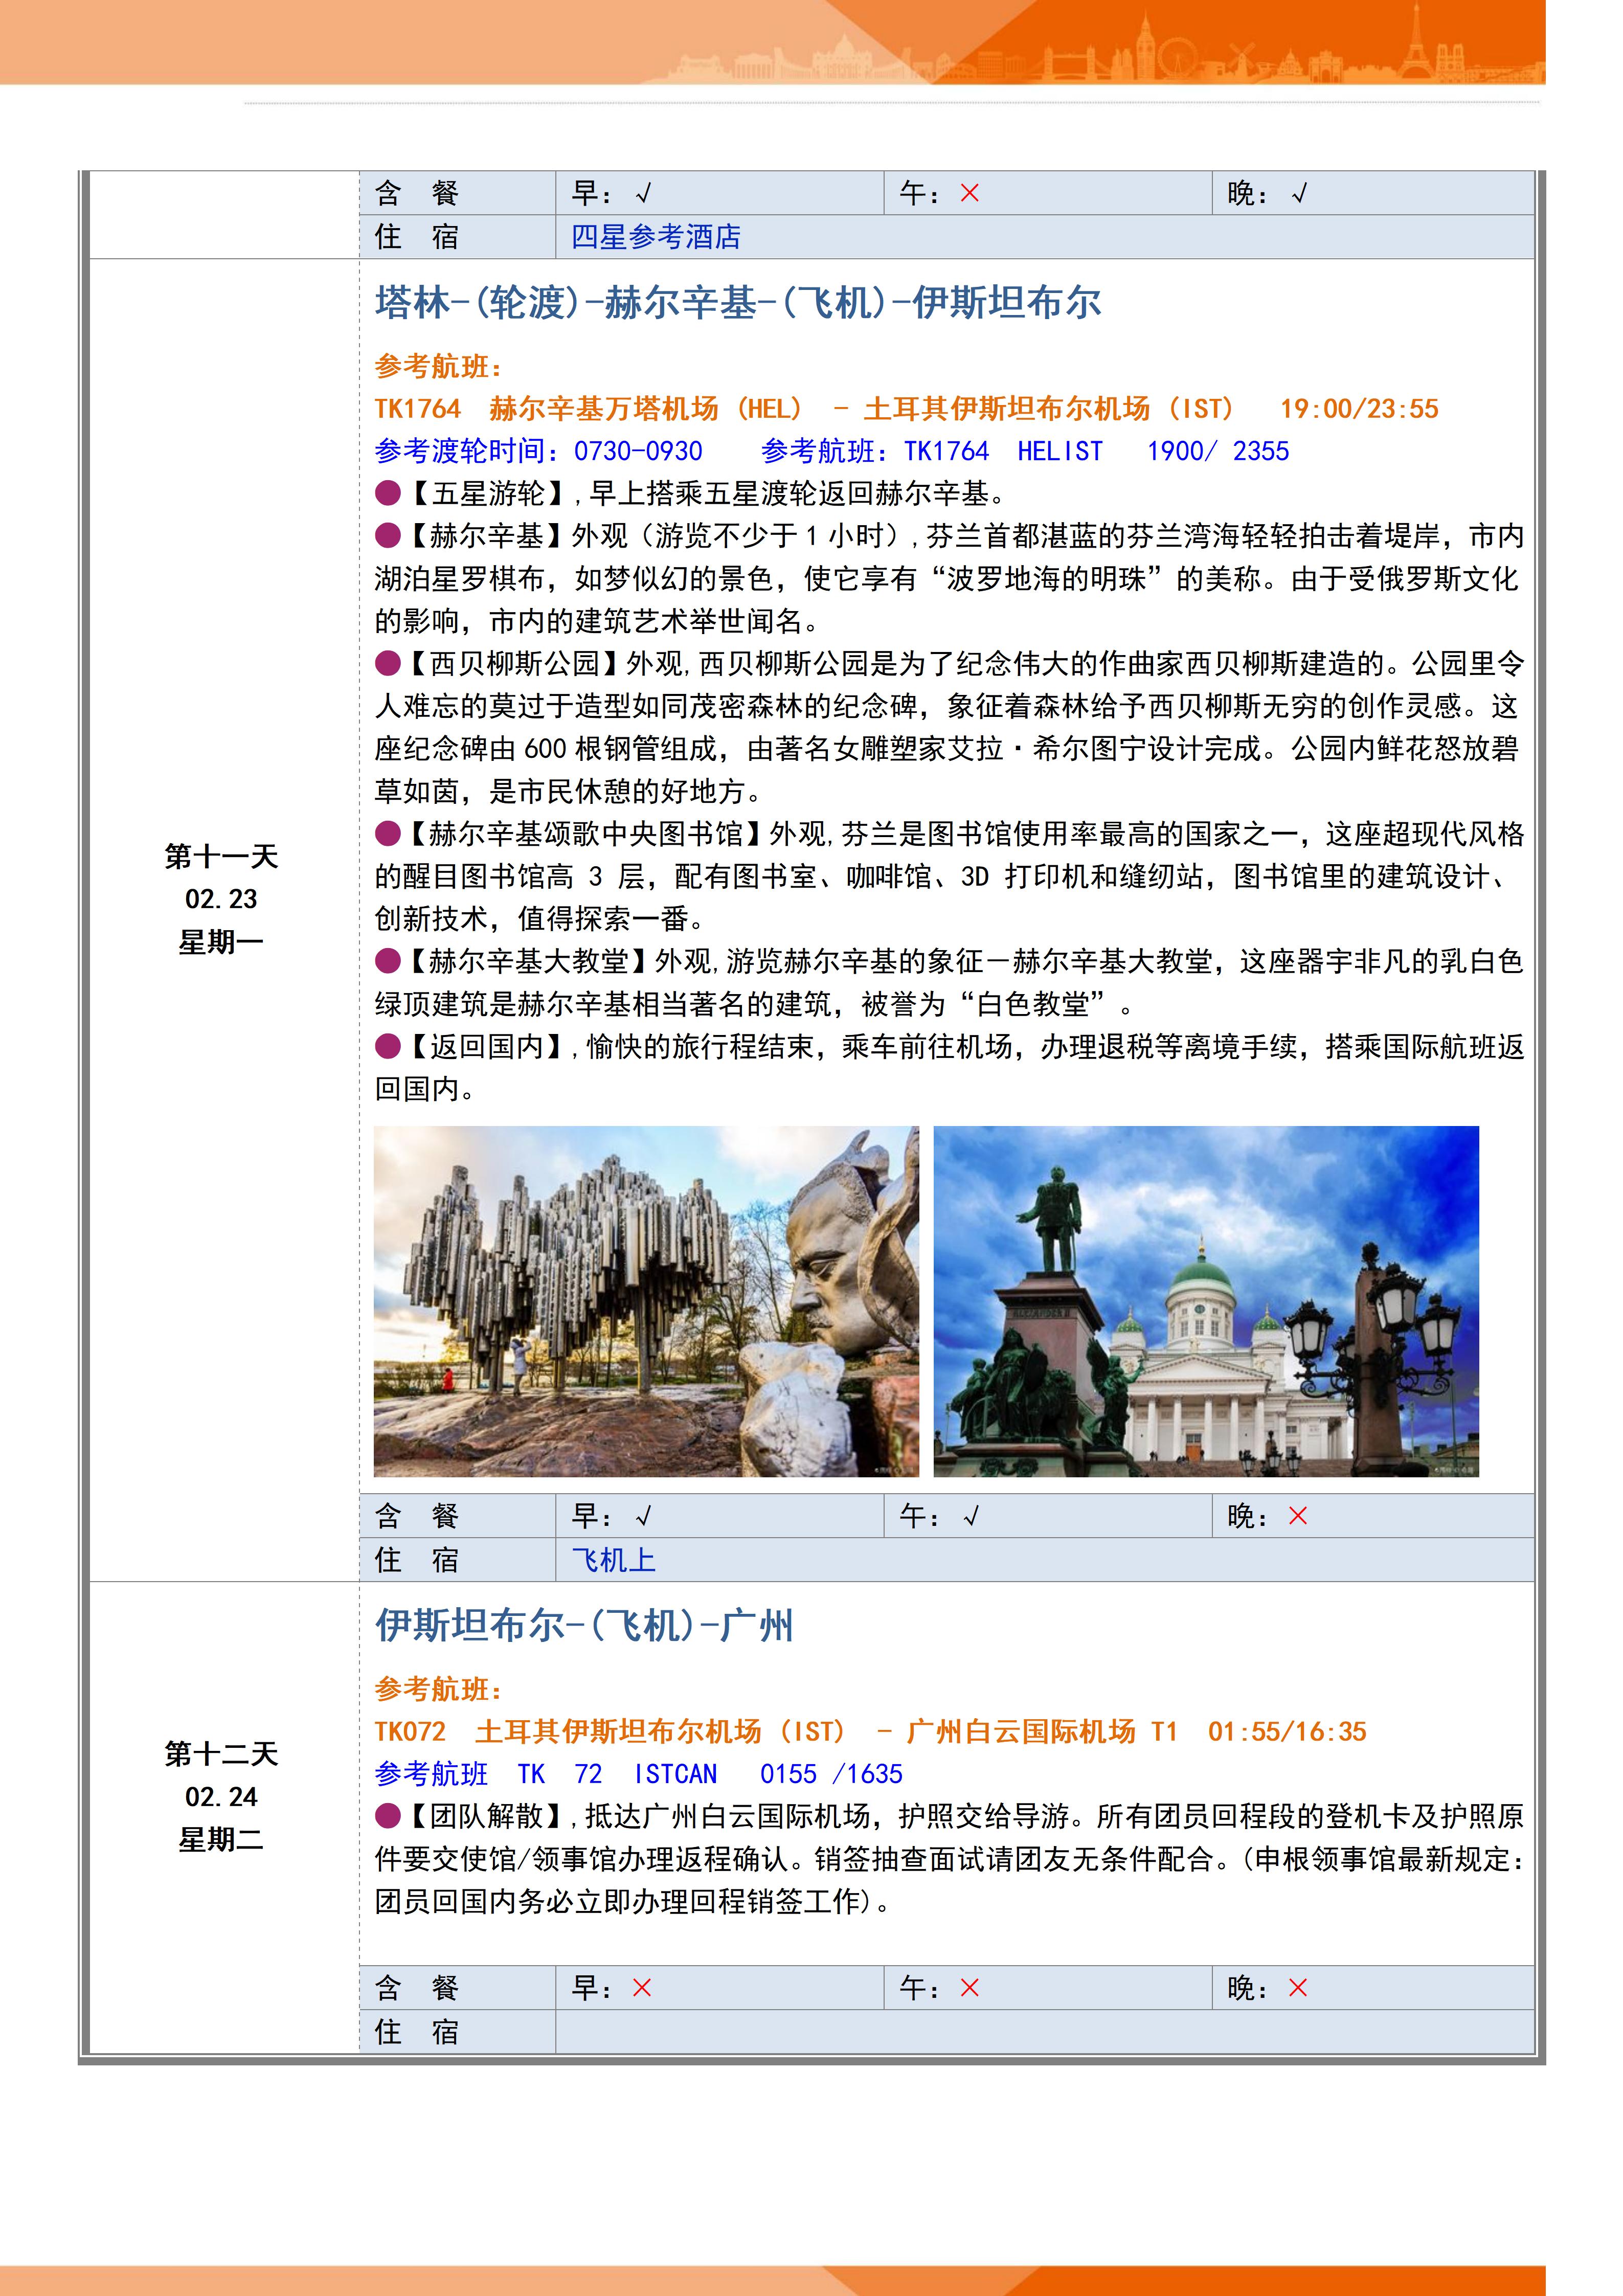Screen dimensions: 1623x2296
Task: Click heading 塔林-(轮渡)-赫尔辛基-(飞机)-伊斯坦布尔
Action: tap(737, 302)
